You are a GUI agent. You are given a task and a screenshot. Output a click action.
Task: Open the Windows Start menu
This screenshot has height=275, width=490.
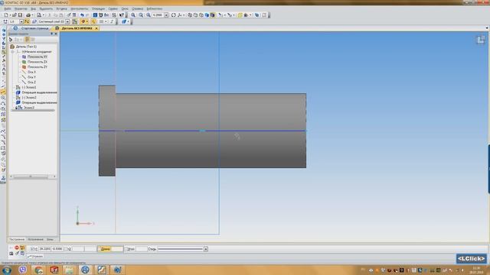click(x=7, y=270)
